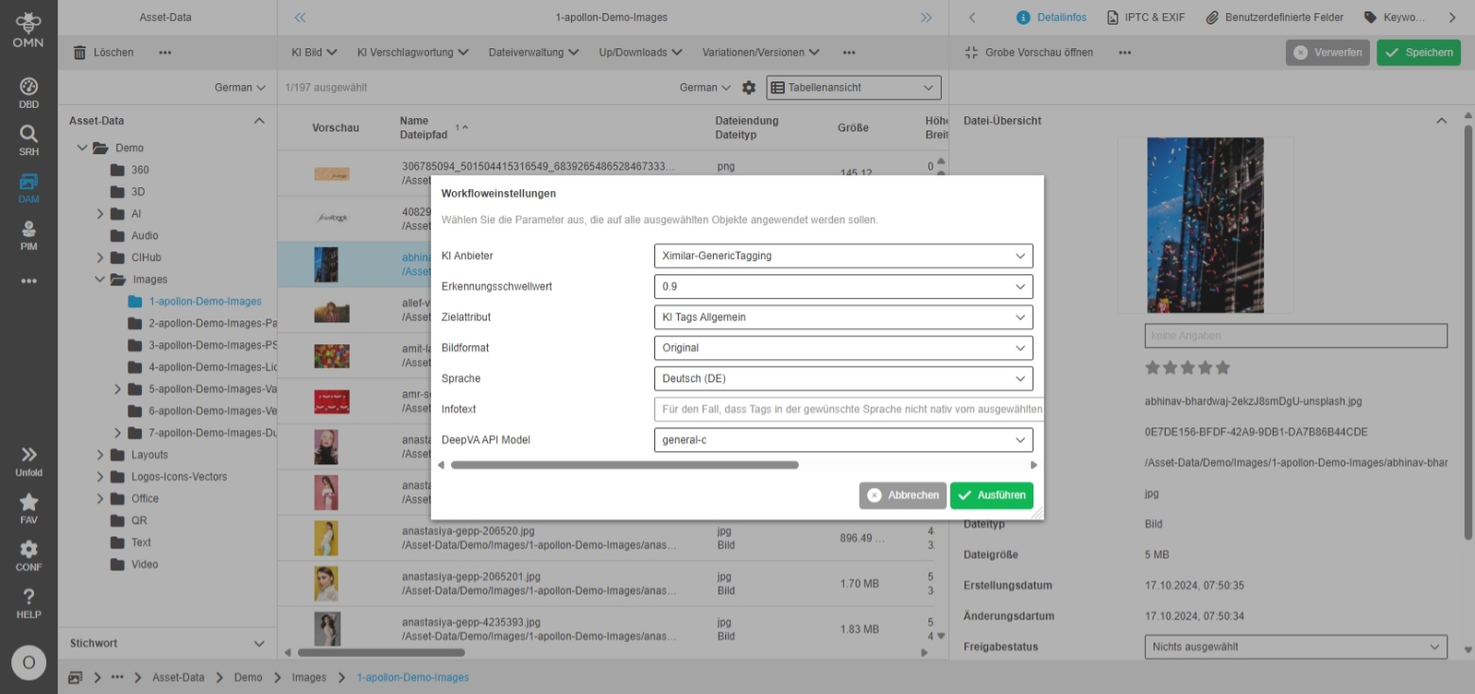The width and height of the screenshot is (1475, 694).
Task: Click the Speichern button
Action: [1417, 52]
